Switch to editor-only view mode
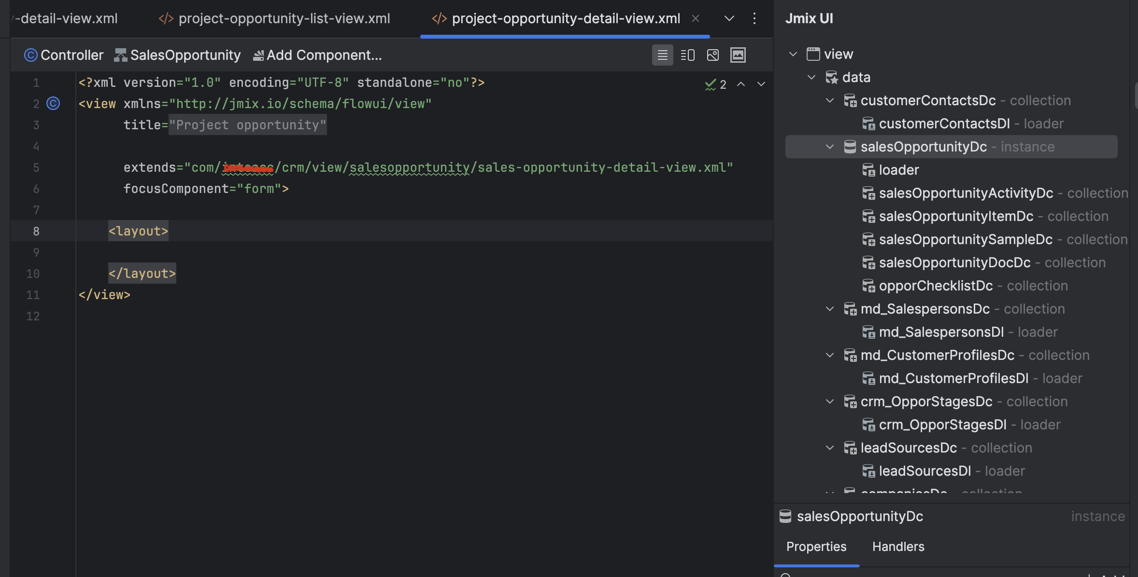 [662, 55]
